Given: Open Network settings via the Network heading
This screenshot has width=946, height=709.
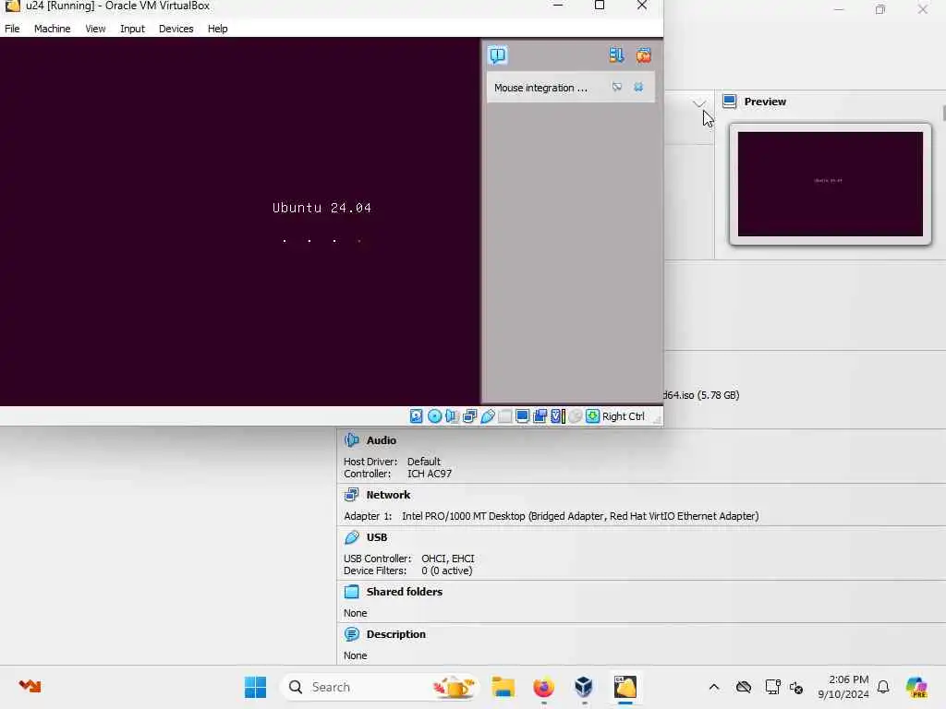Looking at the screenshot, I should [388, 495].
